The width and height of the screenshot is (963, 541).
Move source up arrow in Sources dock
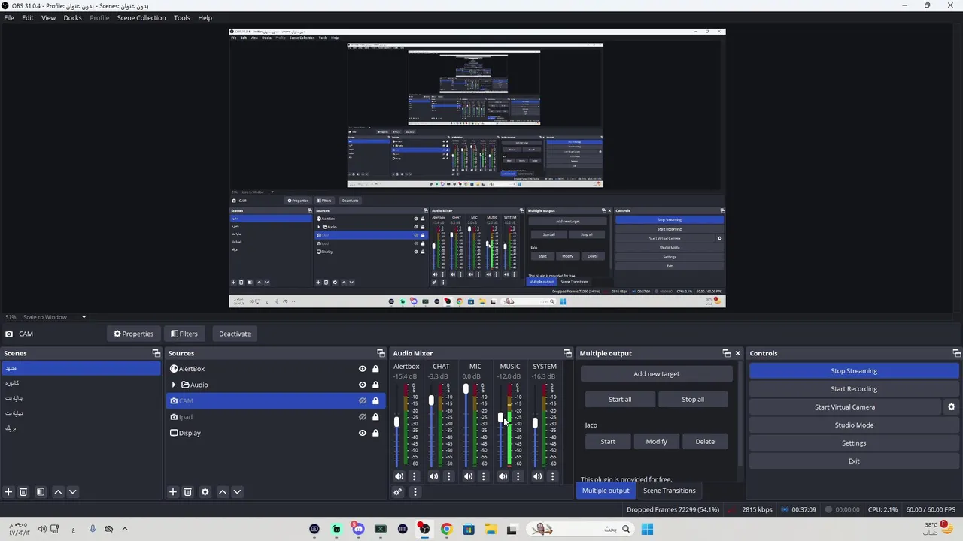pos(222,492)
